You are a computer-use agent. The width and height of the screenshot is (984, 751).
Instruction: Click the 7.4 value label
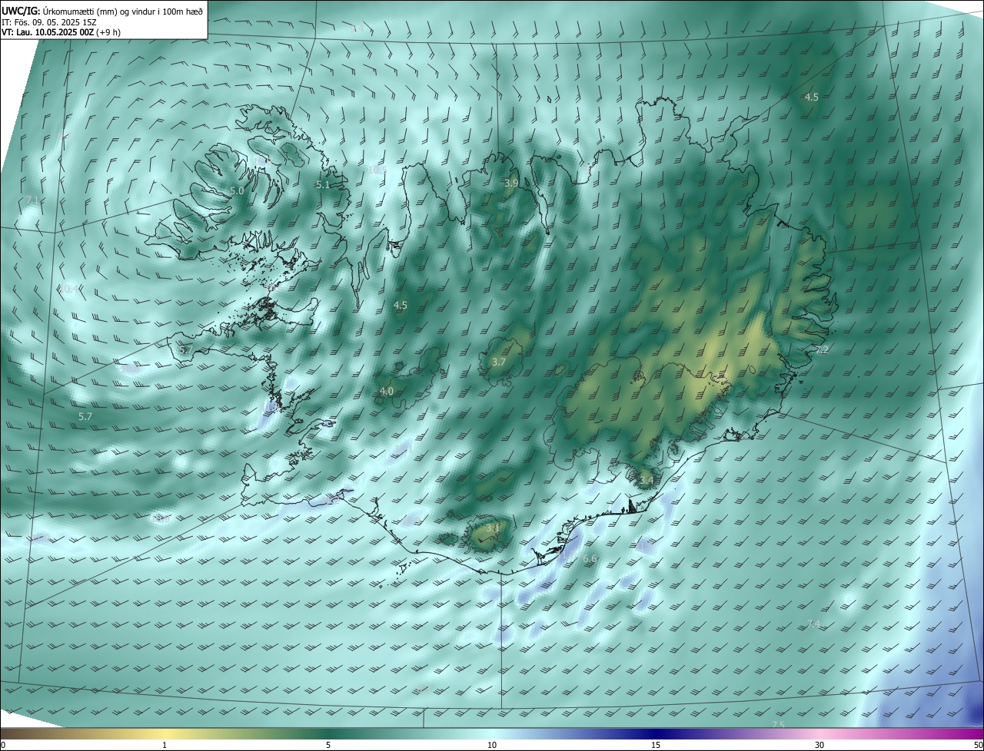[x=813, y=624]
